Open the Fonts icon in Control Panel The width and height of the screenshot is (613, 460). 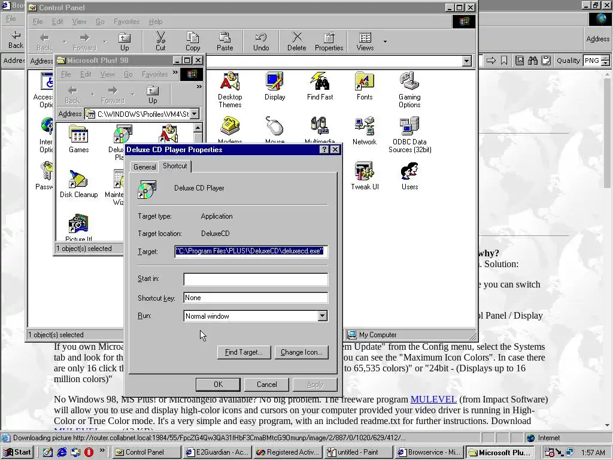(x=365, y=86)
